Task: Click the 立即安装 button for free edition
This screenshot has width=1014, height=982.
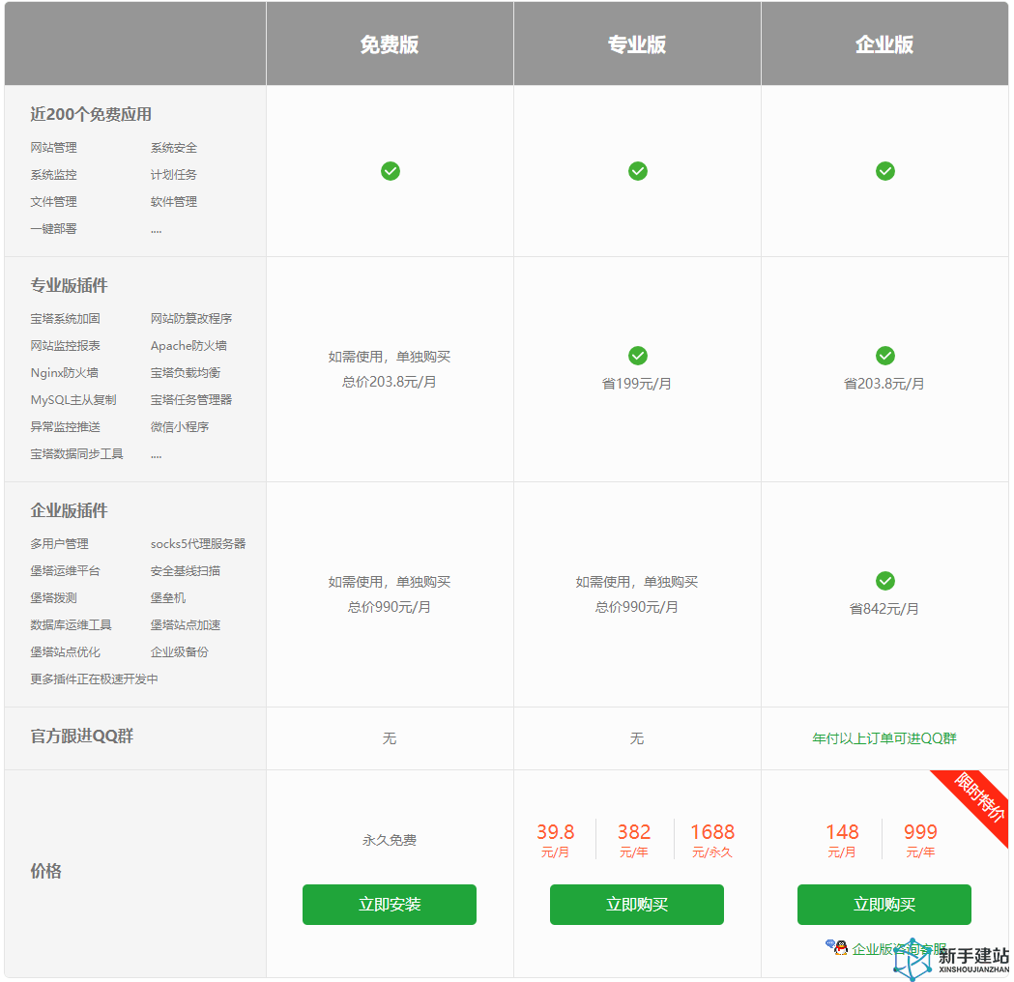Action: point(390,905)
